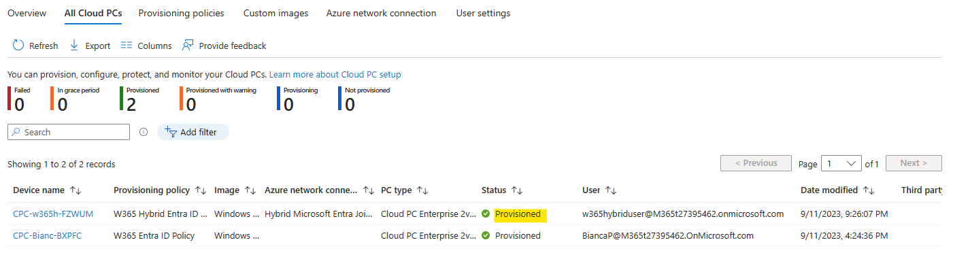Image resolution: width=953 pixels, height=255 pixels.
Task: Switch to Provisioning policies tab
Action: click(181, 13)
